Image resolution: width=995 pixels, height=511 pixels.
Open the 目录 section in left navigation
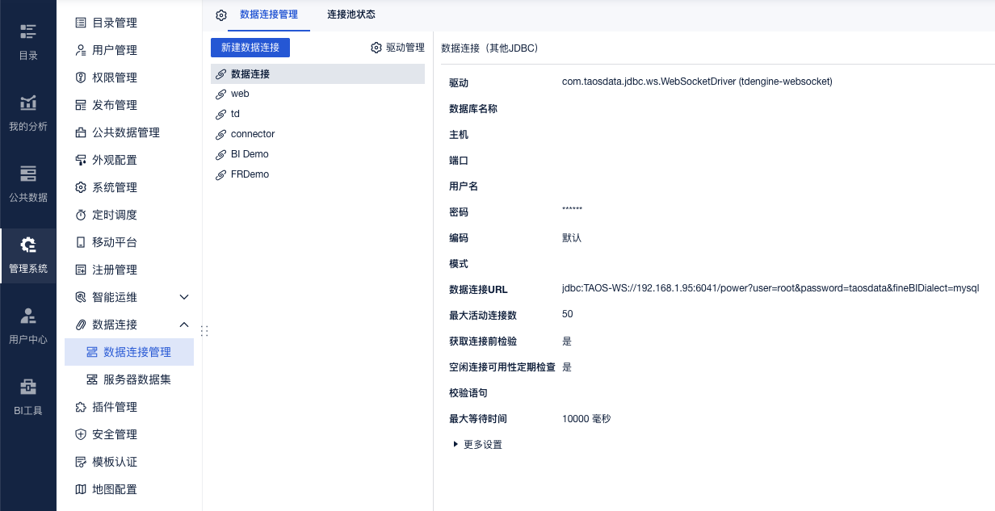pyautogui.click(x=28, y=41)
